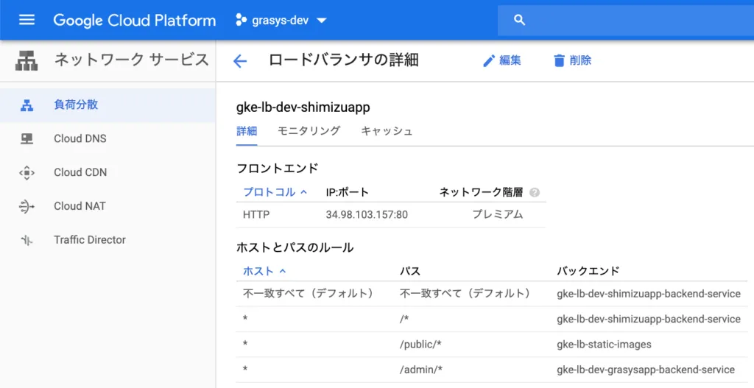
Task: Click the gke-lb-dev-shimizuapp load balancer name
Action: pos(303,107)
